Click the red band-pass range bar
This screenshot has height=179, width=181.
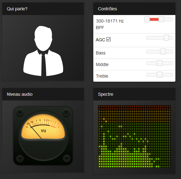click(154, 19)
